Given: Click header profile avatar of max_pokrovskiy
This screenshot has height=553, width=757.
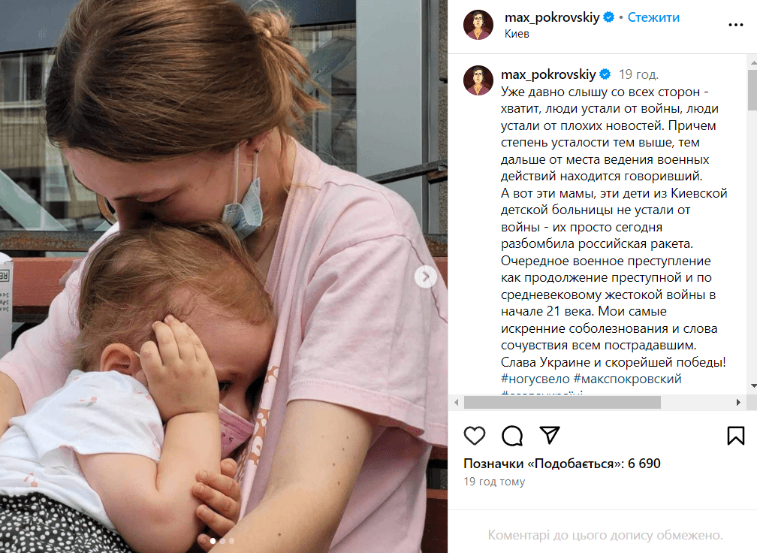Looking at the screenshot, I should point(478,25).
